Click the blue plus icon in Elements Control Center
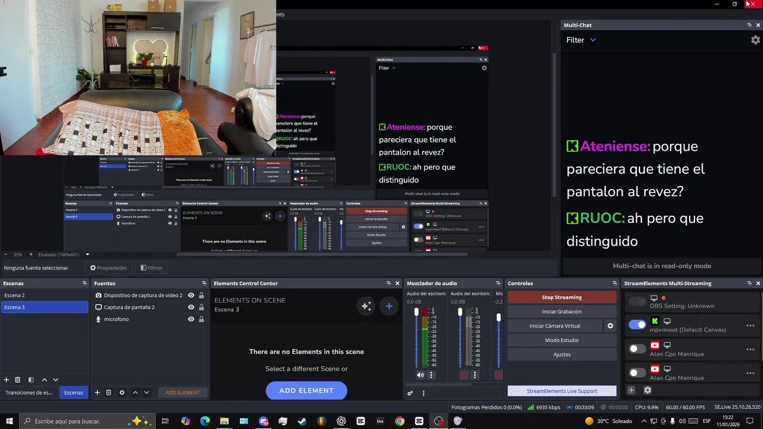This screenshot has width=763, height=429. [x=389, y=306]
